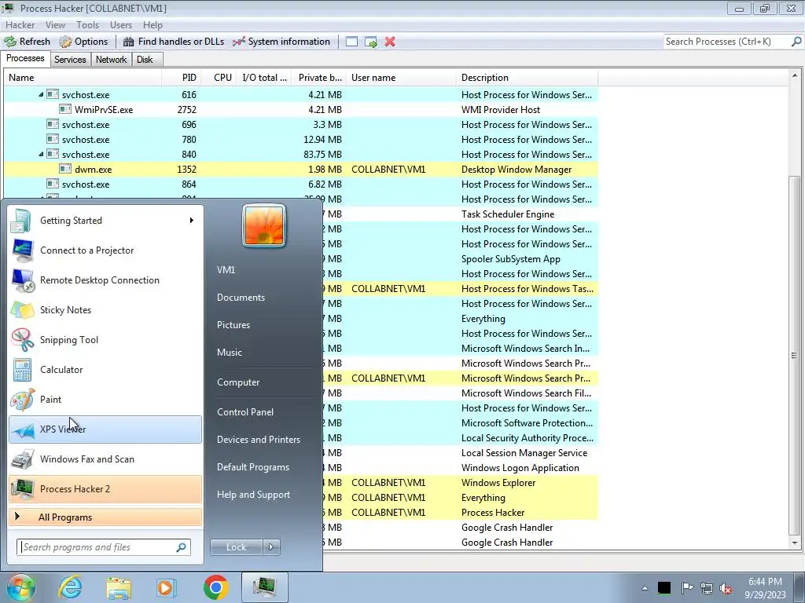Viewport: 805px width, 603px height.
Task: Expand All Programs list
Action: [x=105, y=517]
